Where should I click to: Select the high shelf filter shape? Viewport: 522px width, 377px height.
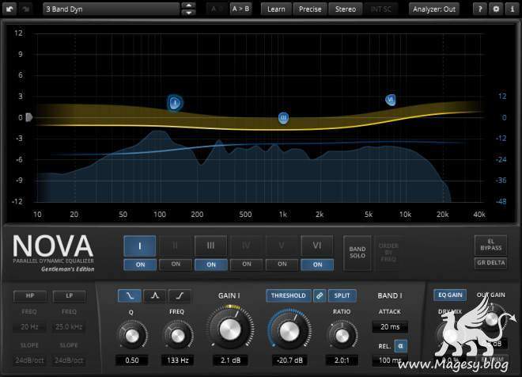tap(180, 295)
